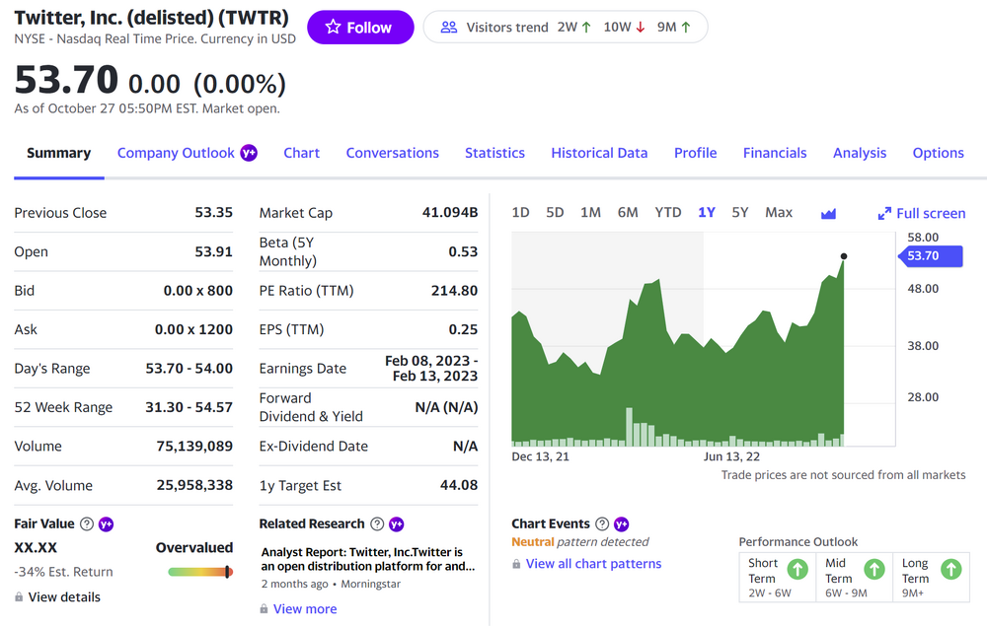Open the Historical Data tab
The height and width of the screenshot is (627, 987).
click(599, 153)
